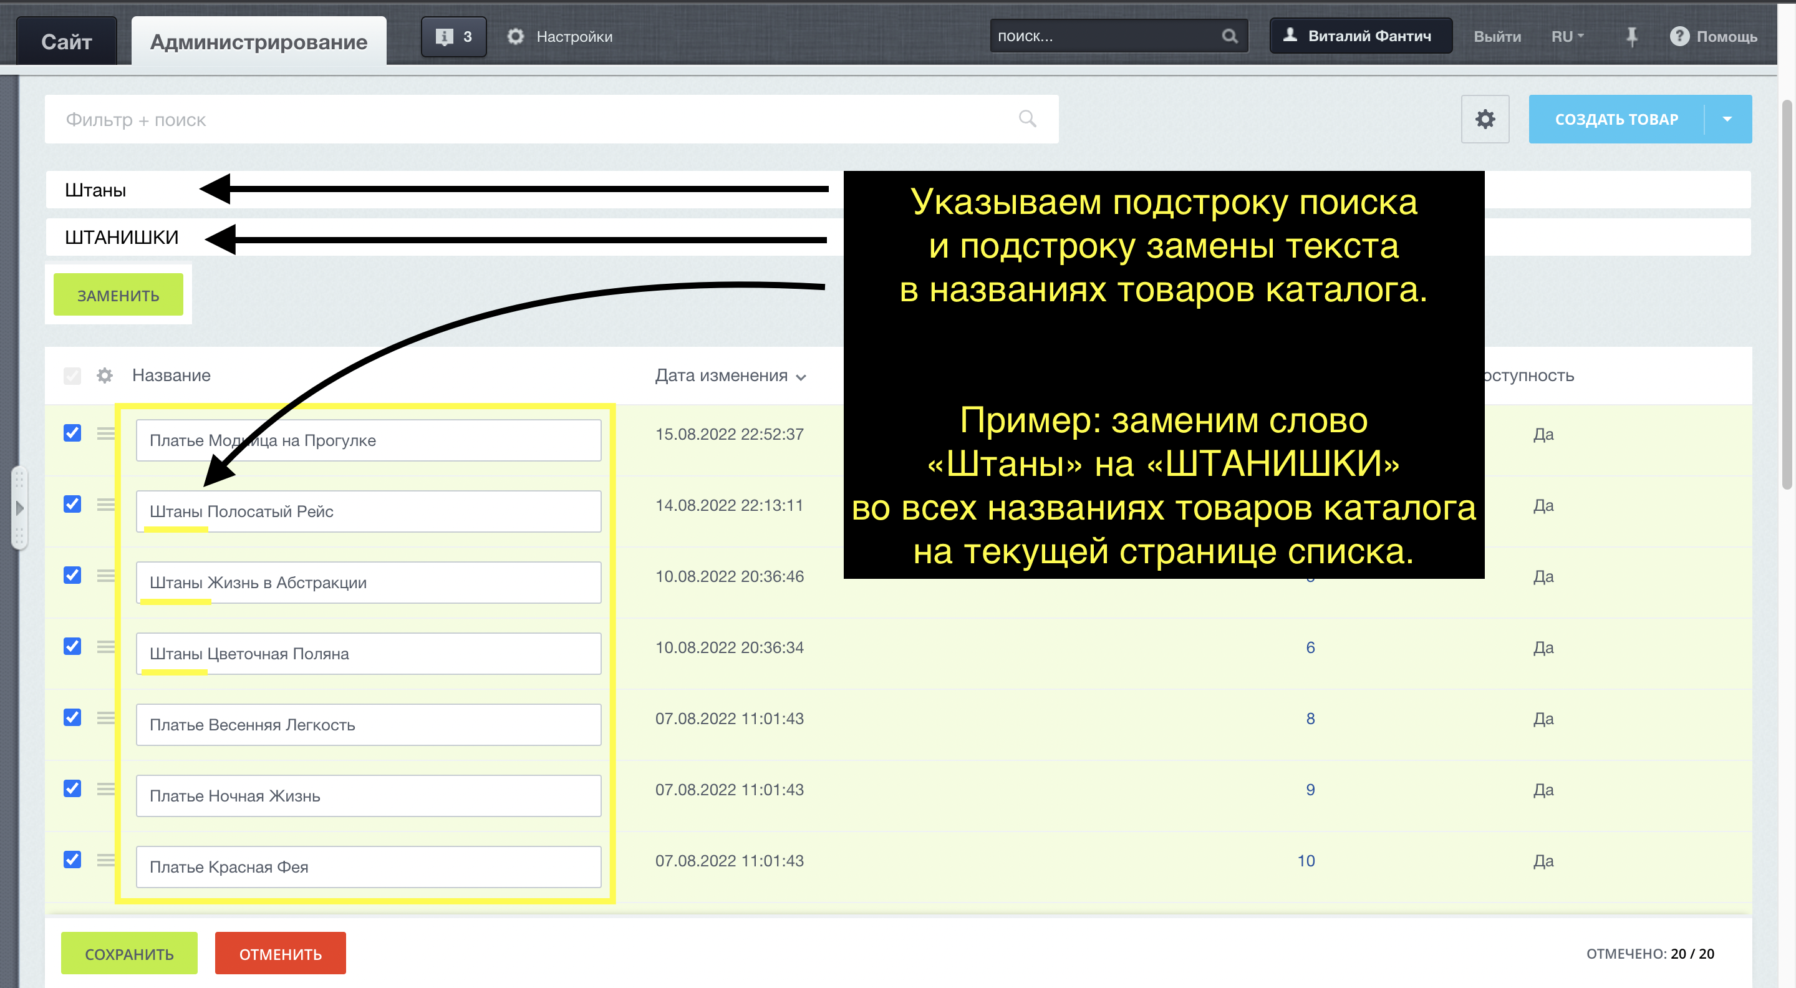
Task: Click magnifier icon in filter search field
Action: 1027,119
